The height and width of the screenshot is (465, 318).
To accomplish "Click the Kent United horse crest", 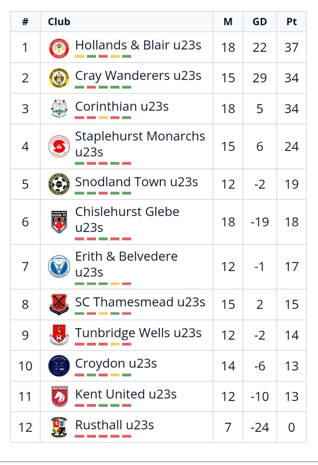I will click(59, 396).
